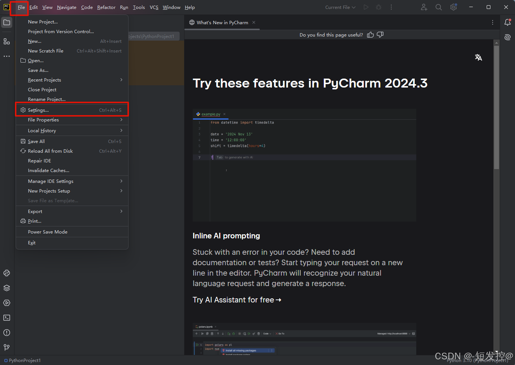Open the Terminal tool window
The image size is (515, 365).
[7, 318]
